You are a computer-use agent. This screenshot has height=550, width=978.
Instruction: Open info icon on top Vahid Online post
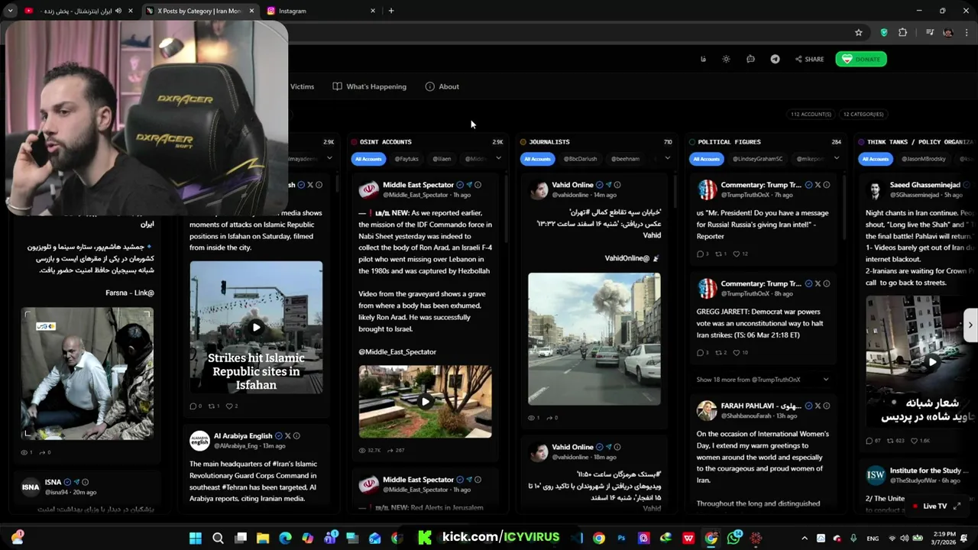coord(617,185)
